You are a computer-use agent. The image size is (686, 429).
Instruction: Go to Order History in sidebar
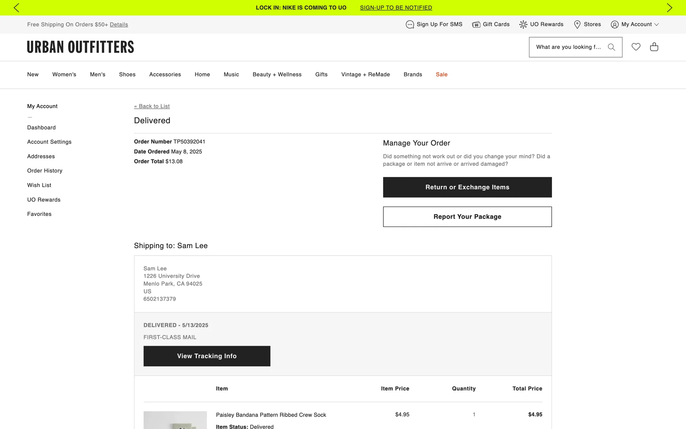pos(45,171)
